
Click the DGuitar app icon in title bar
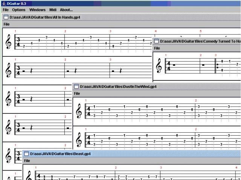coord(4,3)
